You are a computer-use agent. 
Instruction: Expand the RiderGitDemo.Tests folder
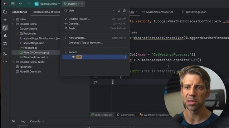point(13,62)
